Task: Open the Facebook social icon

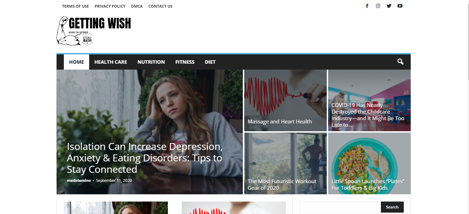Action: (367, 6)
